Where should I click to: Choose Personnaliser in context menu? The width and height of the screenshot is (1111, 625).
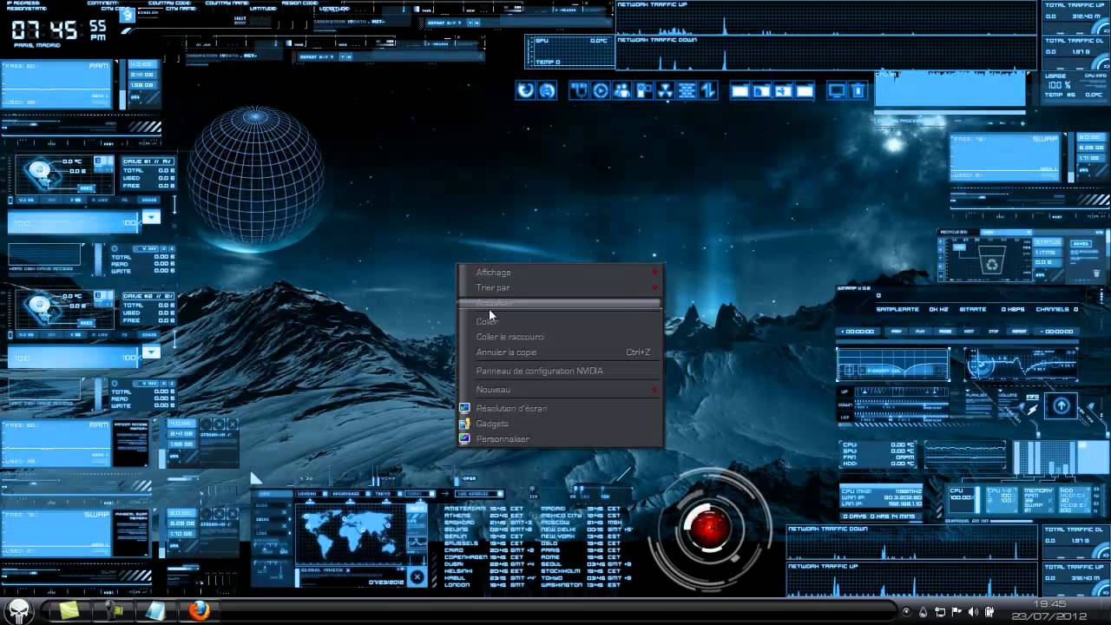(561, 439)
